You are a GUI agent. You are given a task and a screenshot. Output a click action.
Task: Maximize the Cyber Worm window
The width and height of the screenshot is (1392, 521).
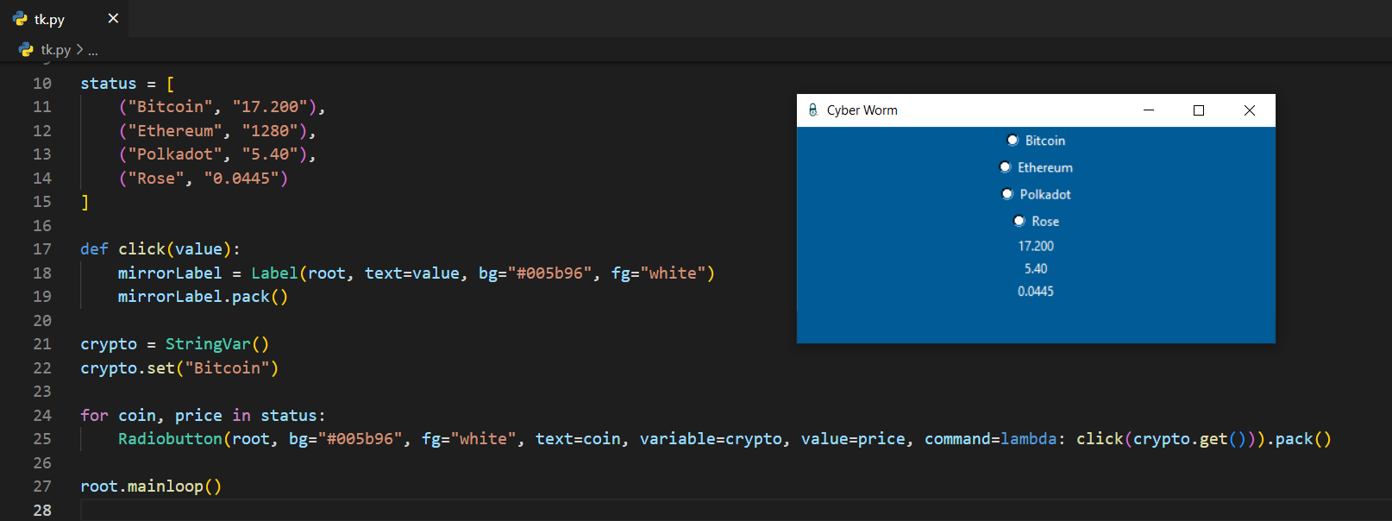click(x=1199, y=110)
